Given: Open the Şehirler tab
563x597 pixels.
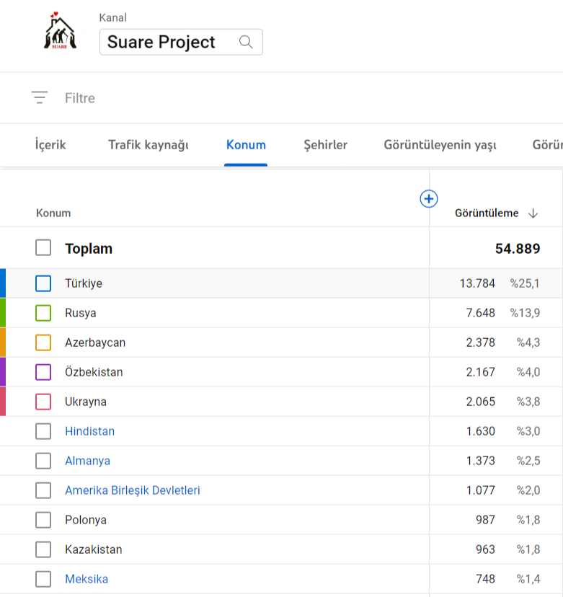Looking at the screenshot, I should [x=325, y=145].
